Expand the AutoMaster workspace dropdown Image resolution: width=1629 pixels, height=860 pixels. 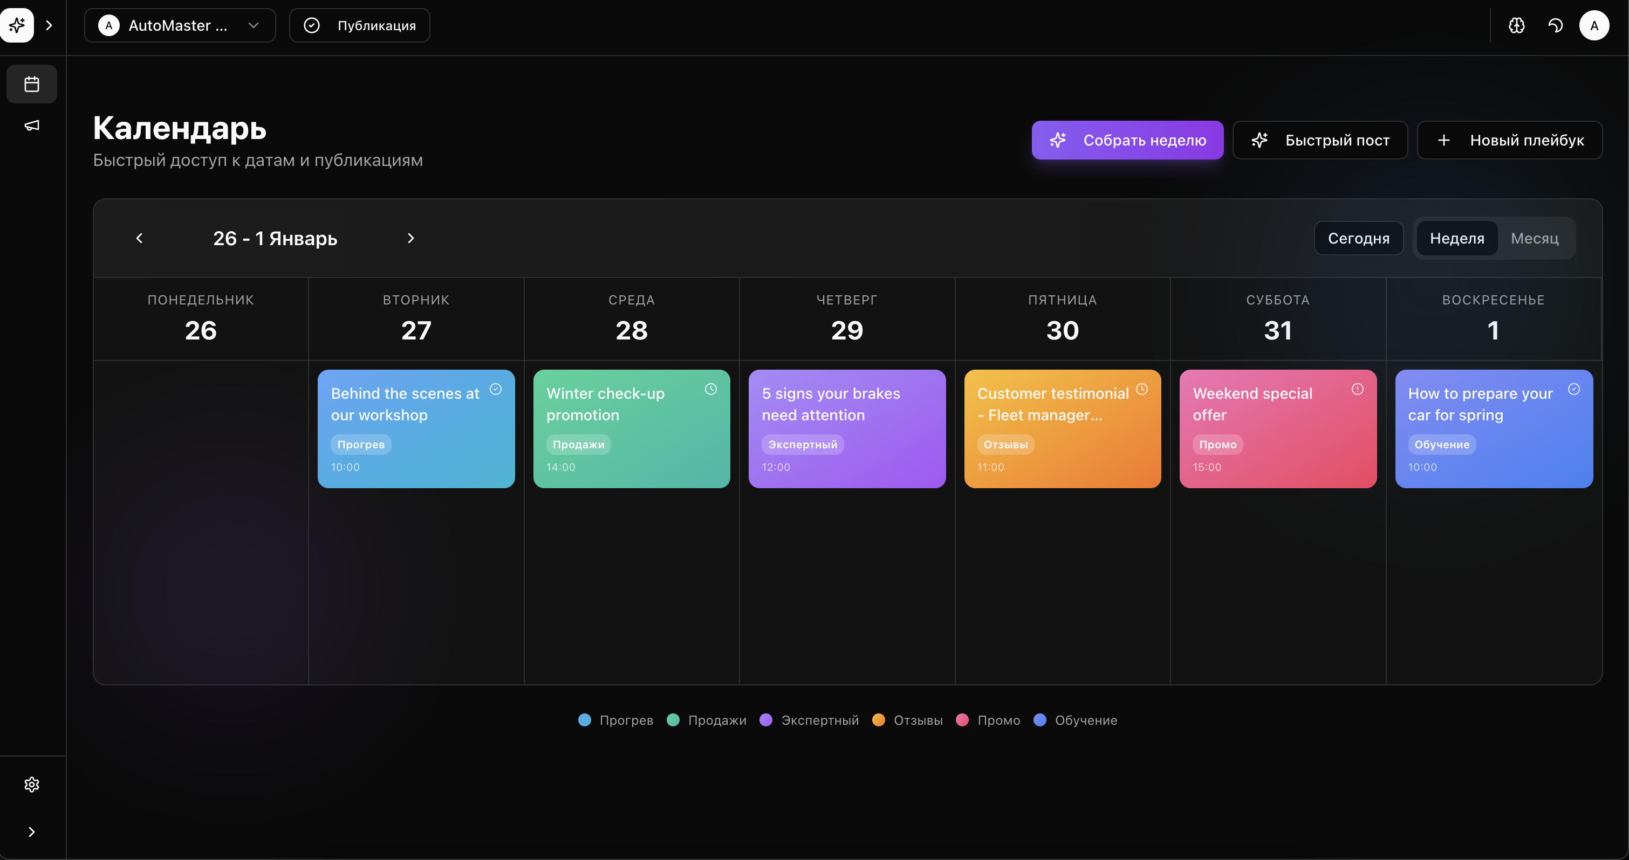tap(180, 25)
